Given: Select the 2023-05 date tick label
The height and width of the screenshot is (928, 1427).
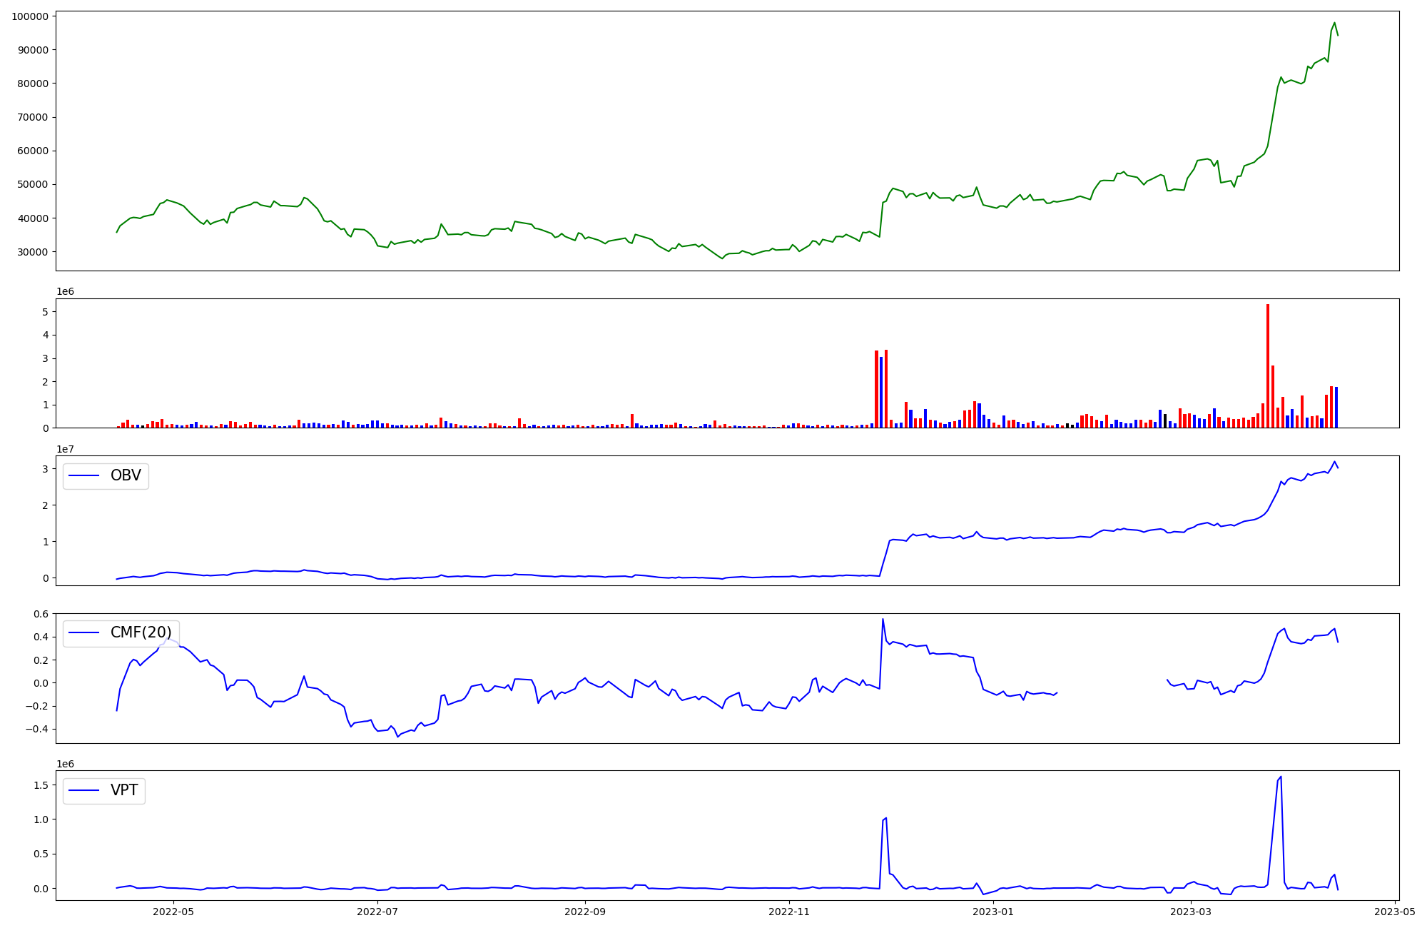Looking at the screenshot, I should click(x=1395, y=912).
